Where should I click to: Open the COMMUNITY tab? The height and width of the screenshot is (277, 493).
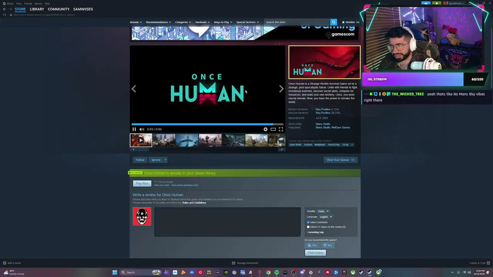59,9
